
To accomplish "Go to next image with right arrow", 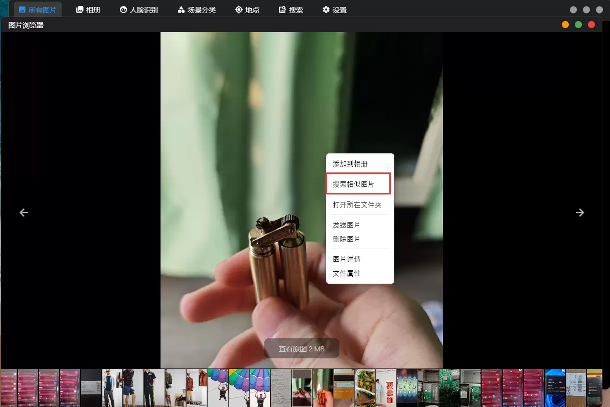I will coord(580,213).
